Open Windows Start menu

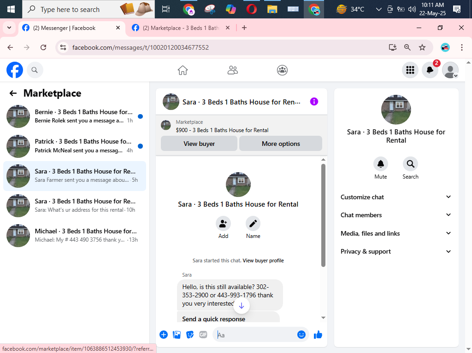(11, 9)
